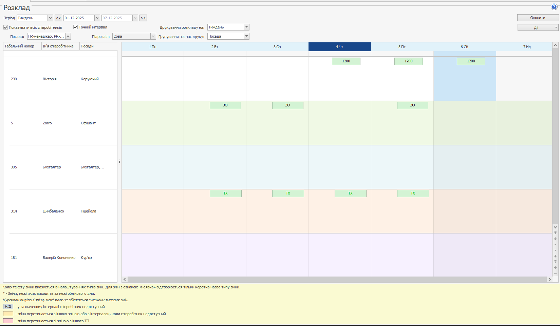
Task: Open 'Групування під час друку' dropdown
Action: [246, 36]
